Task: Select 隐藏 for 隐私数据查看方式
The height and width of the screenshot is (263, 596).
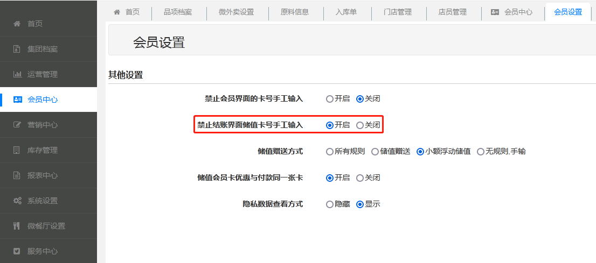Action: 330,204
